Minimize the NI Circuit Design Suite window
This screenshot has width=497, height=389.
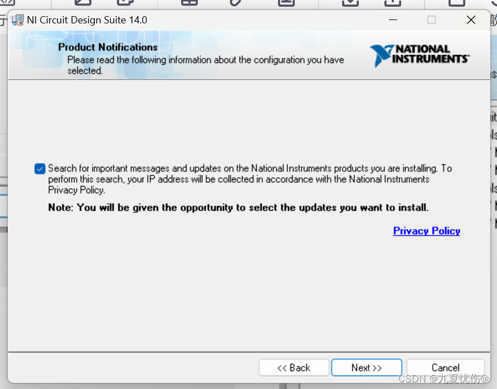click(x=393, y=20)
